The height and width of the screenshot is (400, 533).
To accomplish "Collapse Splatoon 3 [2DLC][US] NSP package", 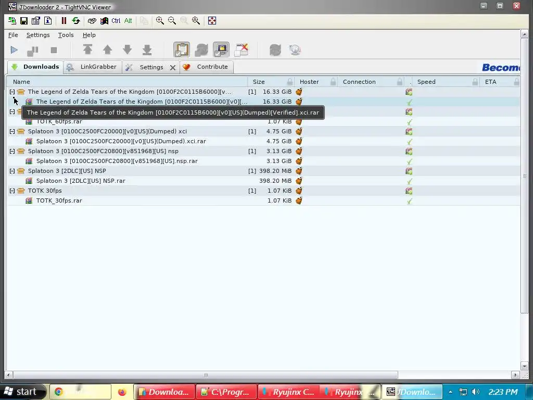I will (x=12, y=171).
